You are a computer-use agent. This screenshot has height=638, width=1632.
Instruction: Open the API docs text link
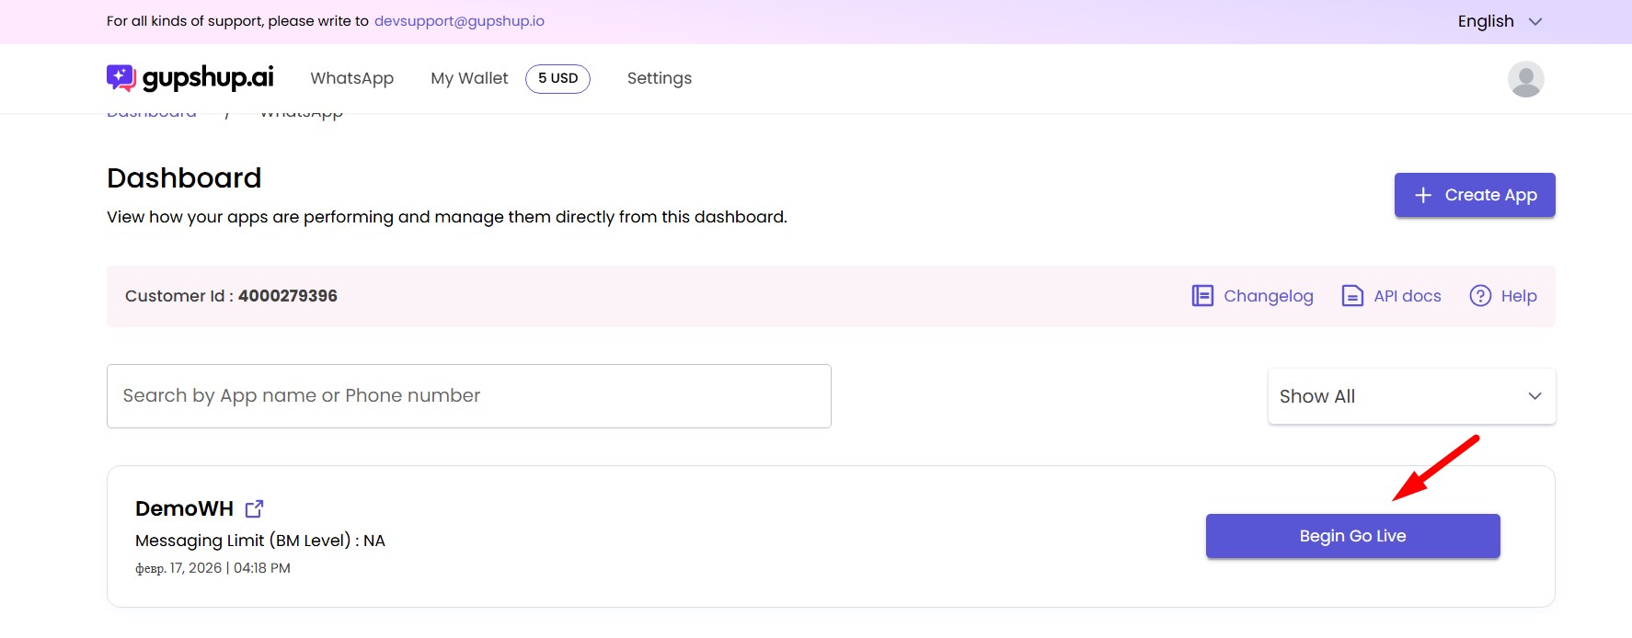(x=1407, y=296)
